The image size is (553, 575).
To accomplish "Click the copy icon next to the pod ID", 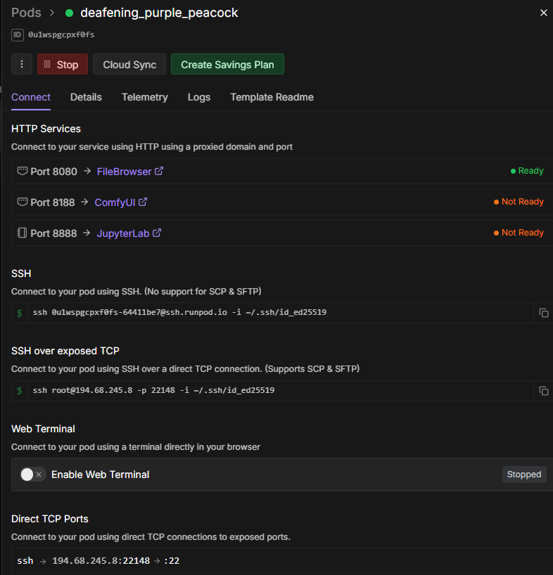I will pyautogui.click(x=15, y=34).
